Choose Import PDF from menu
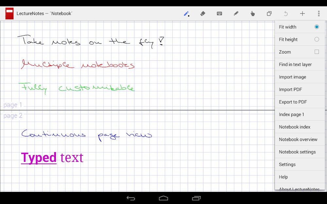The height and width of the screenshot is (204, 327). coord(290,89)
